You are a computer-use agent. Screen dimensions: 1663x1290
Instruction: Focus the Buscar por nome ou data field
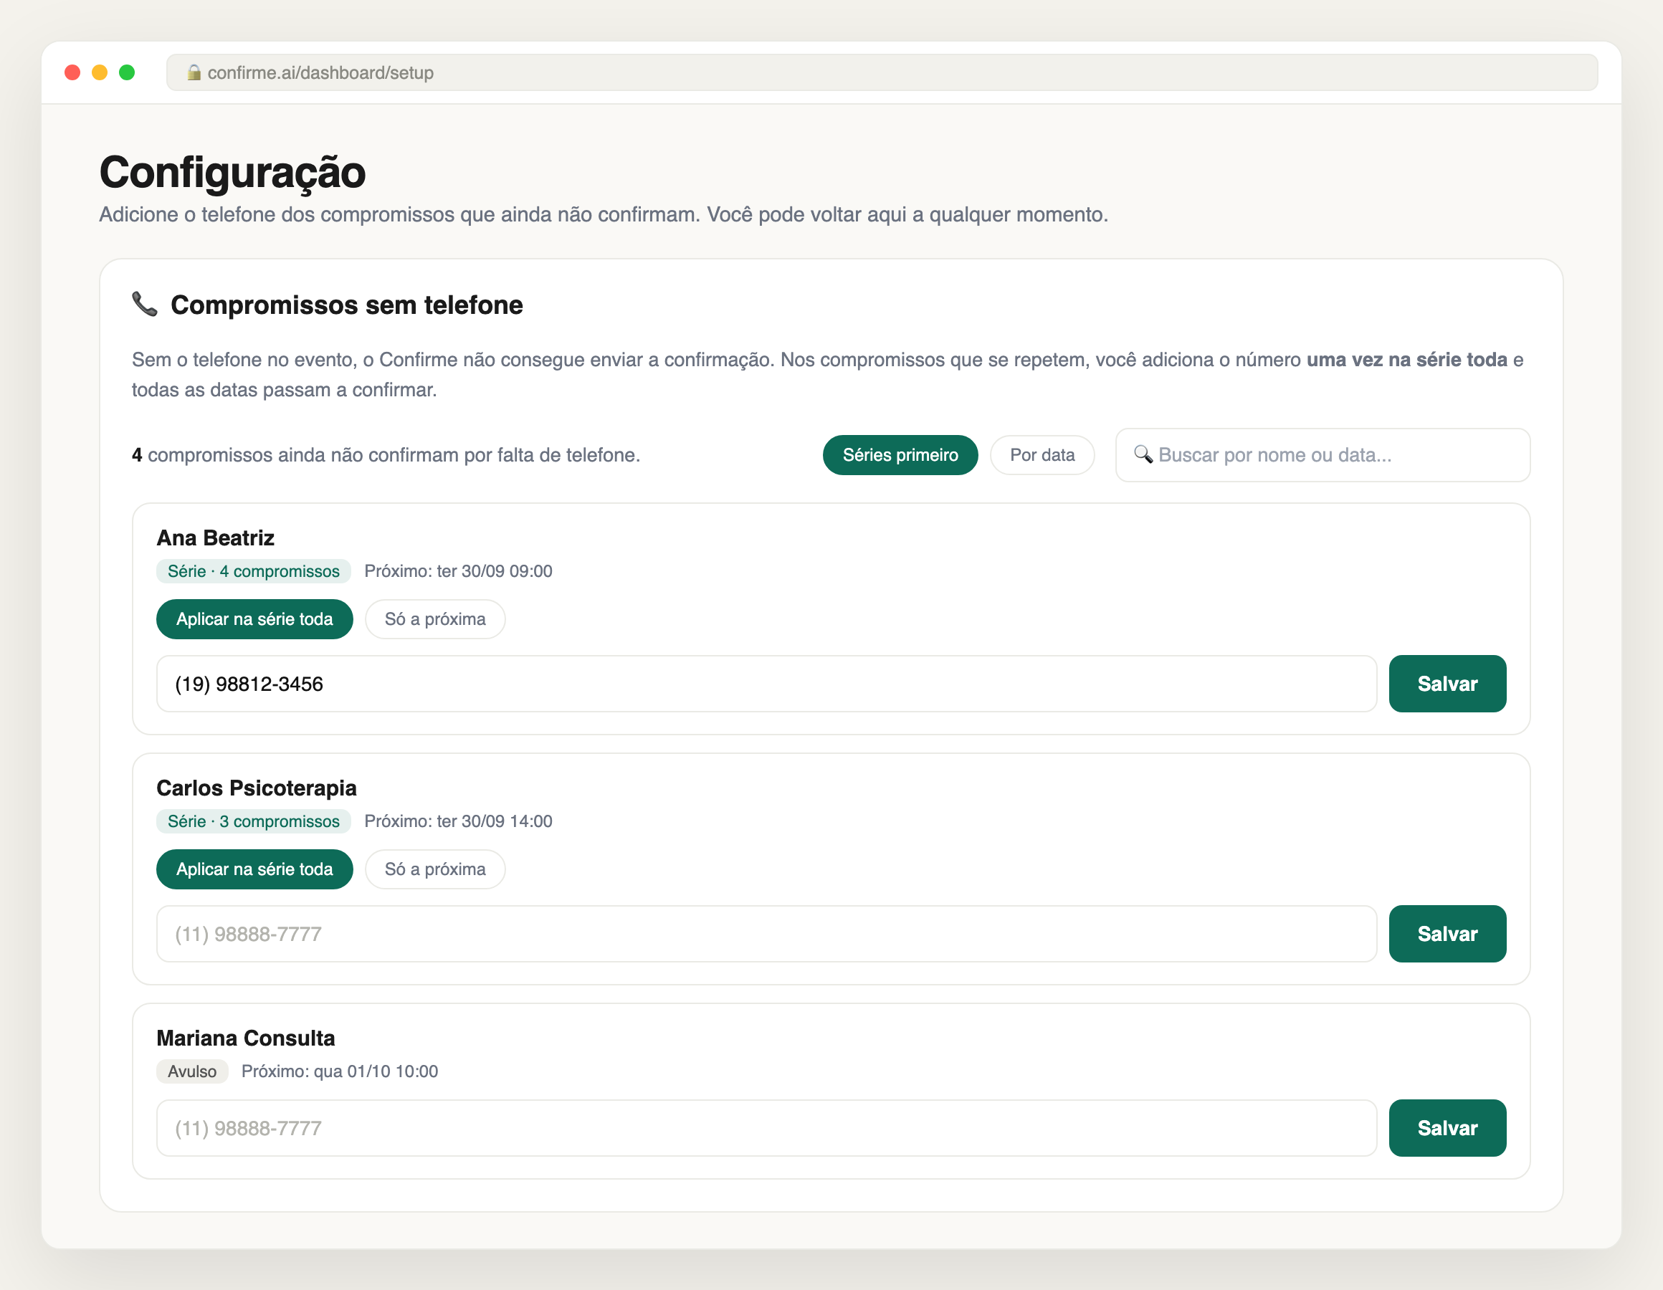pyautogui.click(x=1323, y=454)
